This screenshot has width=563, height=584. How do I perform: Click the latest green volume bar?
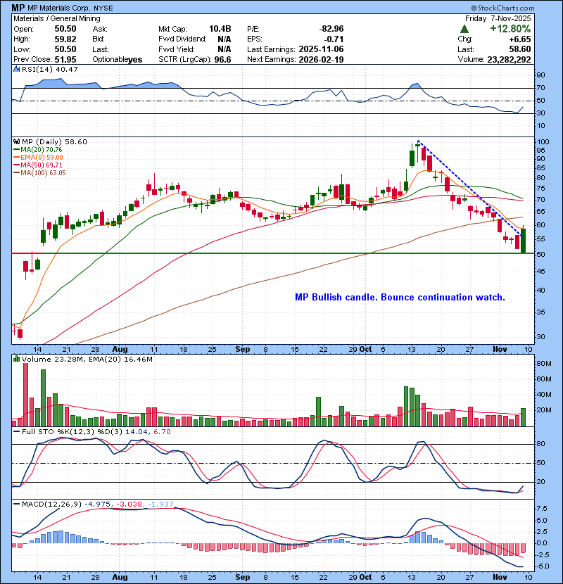[523, 417]
